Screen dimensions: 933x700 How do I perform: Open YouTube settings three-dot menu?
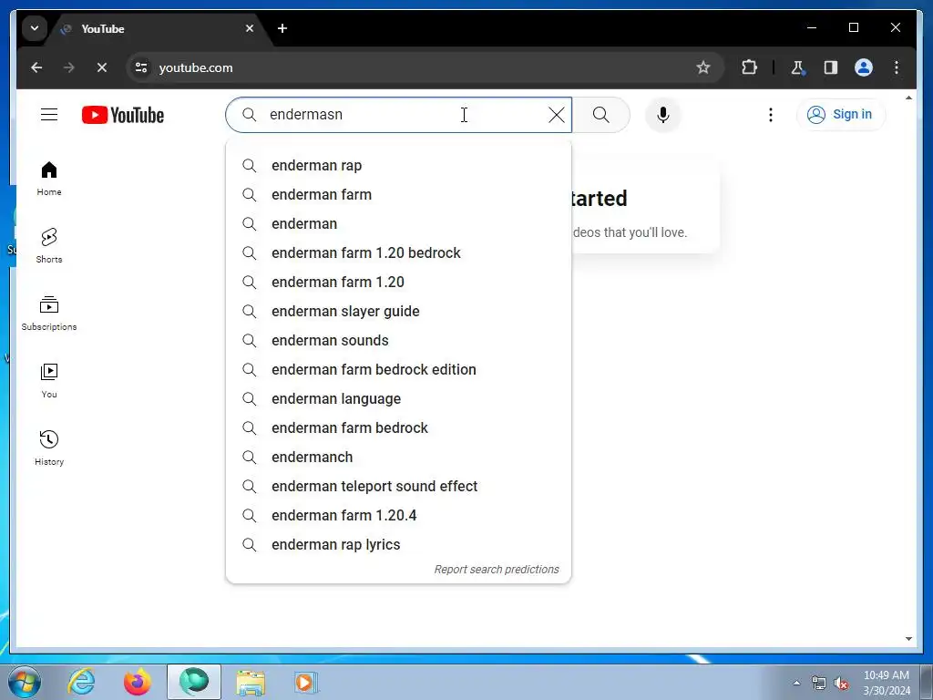771,115
